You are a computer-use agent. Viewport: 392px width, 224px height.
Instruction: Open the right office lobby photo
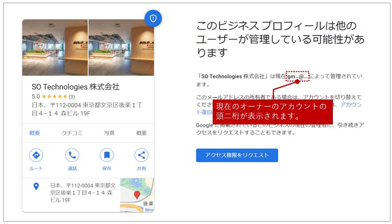(121, 48)
